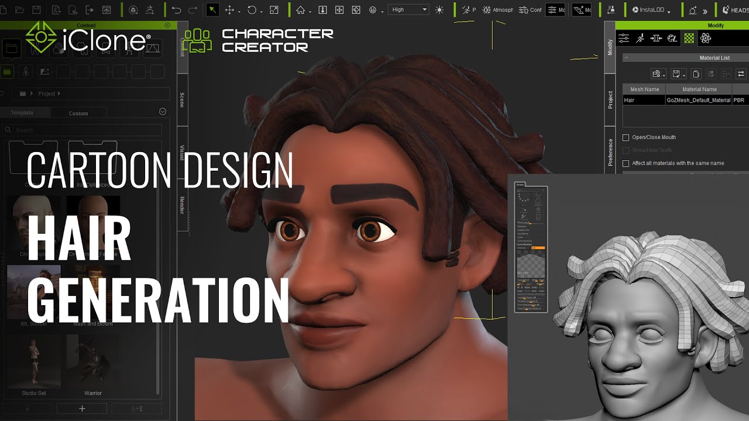Select the Move tool

pos(229,10)
